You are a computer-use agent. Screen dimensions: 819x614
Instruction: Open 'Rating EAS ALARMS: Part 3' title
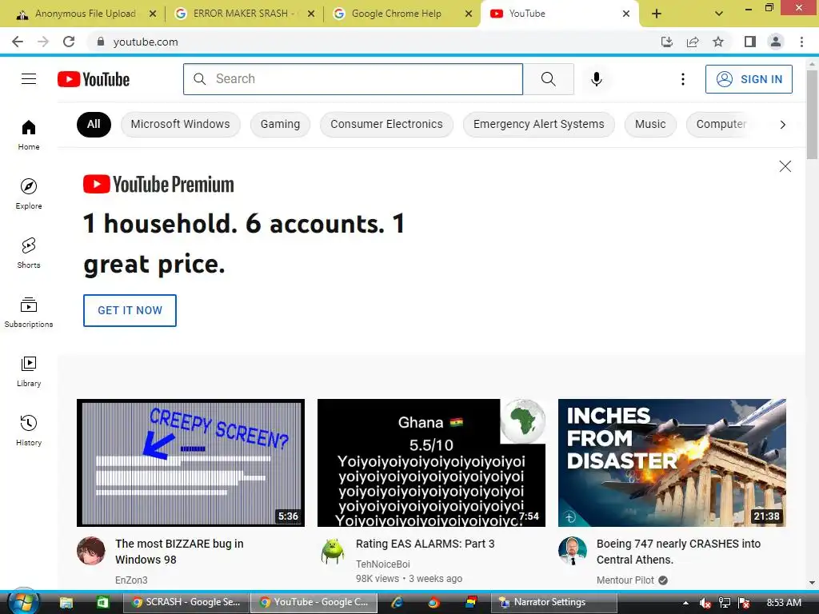(x=425, y=544)
